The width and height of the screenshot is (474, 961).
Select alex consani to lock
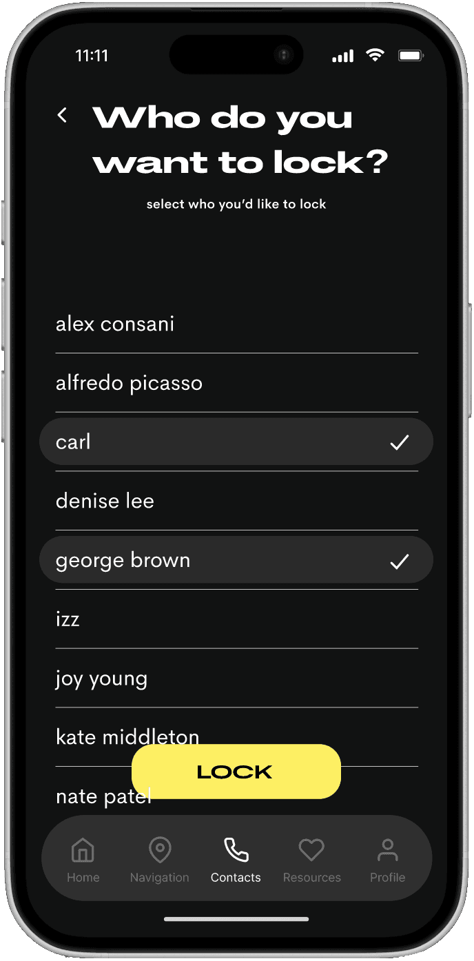[x=236, y=324]
